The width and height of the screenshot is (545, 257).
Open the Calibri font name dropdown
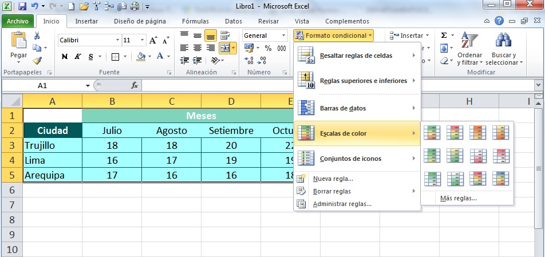[x=117, y=41]
